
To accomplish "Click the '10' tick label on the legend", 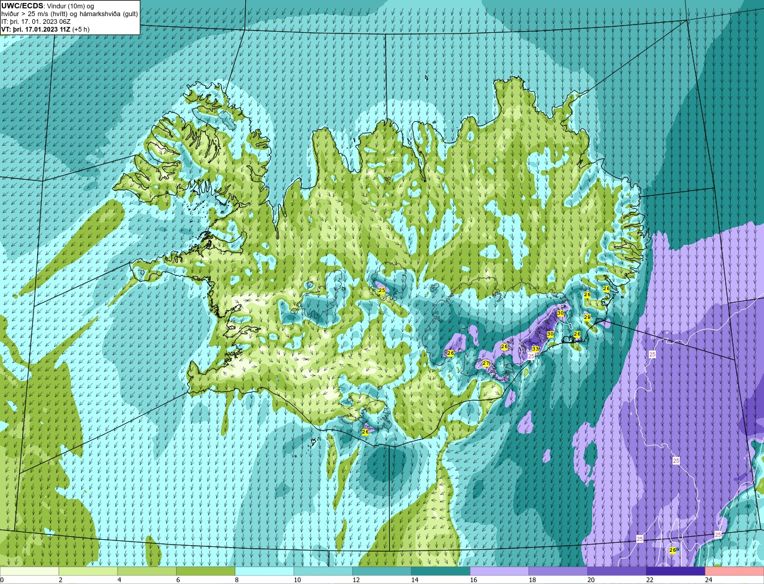I will click(297, 580).
